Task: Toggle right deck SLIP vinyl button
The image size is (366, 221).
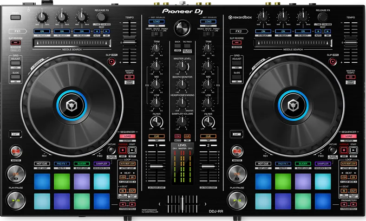Action: click(x=333, y=62)
